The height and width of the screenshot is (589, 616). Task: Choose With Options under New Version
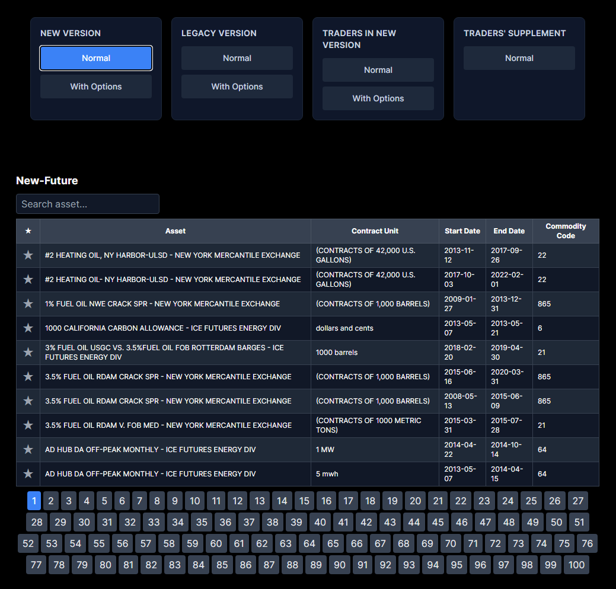click(96, 87)
